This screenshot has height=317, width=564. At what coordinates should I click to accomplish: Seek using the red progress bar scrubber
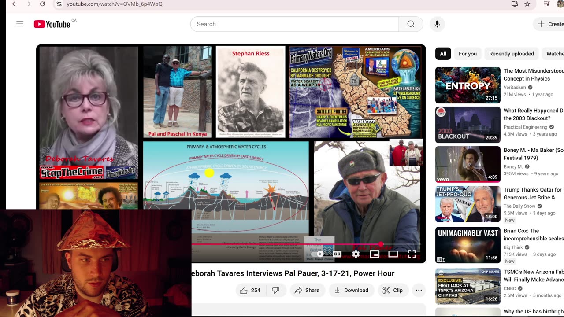tap(381, 244)
